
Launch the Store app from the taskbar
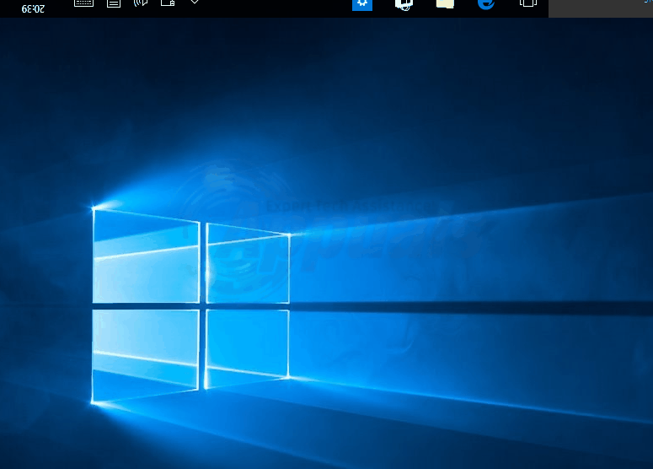404,3
